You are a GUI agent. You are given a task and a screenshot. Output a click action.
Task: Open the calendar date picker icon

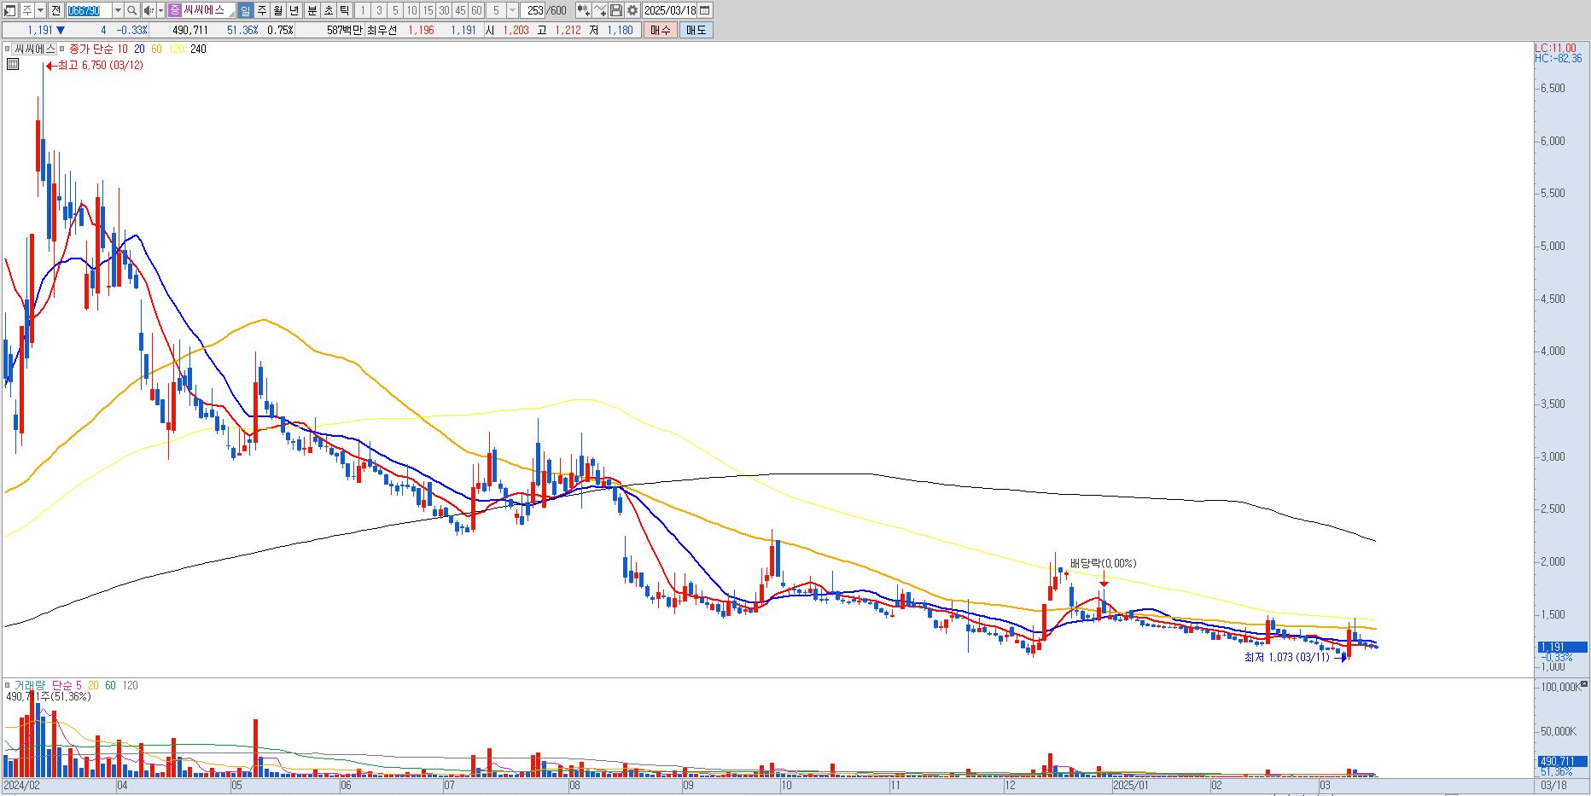pyautogui.click(x=705, y=10)
